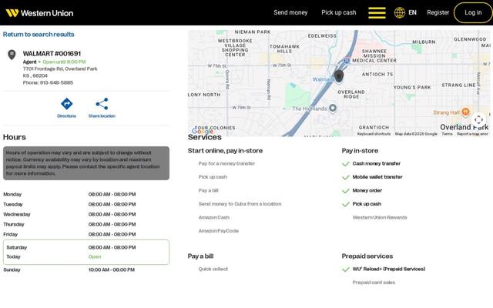Image resolution: width=493 pixels, height=308 pixels.
Task: Click Keyboard shortcuts on the map
Action: [x=374, y=134]
